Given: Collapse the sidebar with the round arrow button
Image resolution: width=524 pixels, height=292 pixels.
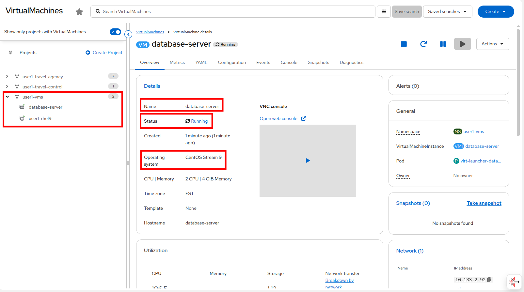Looking at the screenshot, I should (128, 34).
